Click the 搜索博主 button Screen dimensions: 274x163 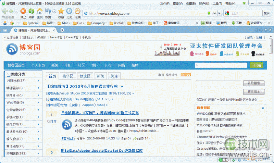[x=254, y=91]
